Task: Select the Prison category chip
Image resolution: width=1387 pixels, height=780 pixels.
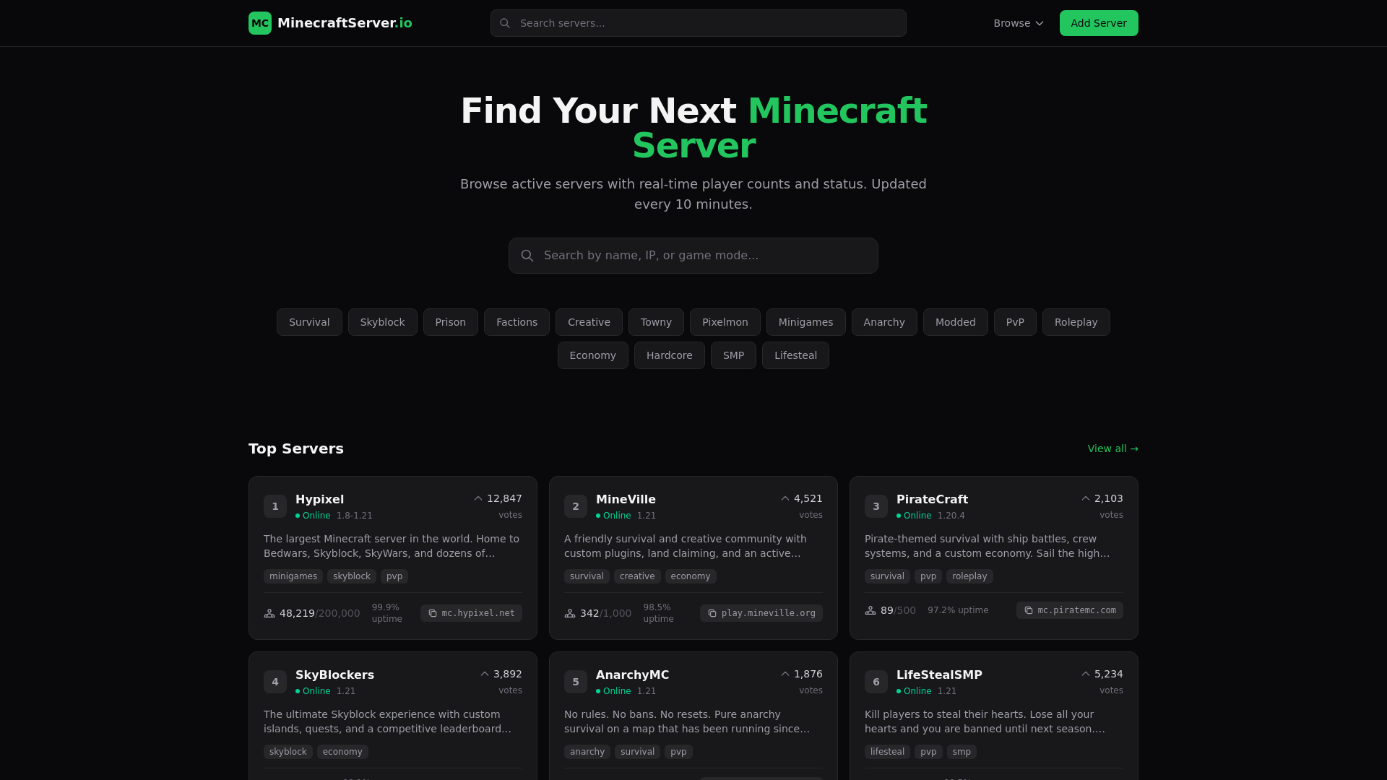Action: (451, 322)
